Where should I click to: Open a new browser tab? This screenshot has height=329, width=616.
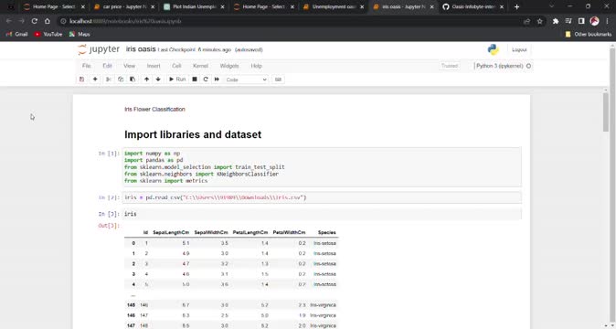pyautogui.click(x=516, y=6)
